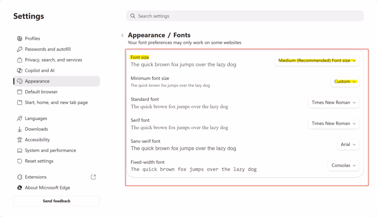Open Copilot and AI settings

[x=56, y=70]
